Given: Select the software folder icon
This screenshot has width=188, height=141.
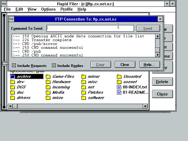Looking at the screenshot, I should (x=84, y=98).
